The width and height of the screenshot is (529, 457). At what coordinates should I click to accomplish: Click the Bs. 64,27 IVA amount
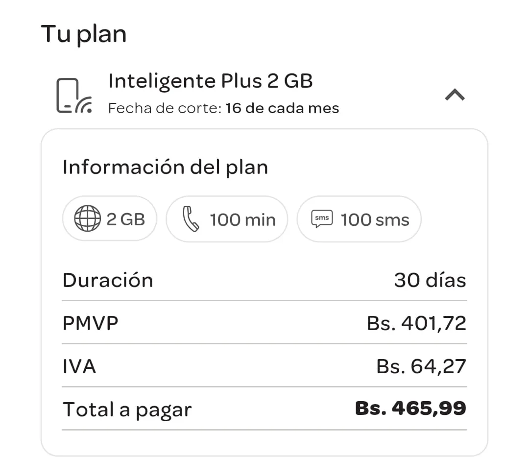[x=421, y=366]
